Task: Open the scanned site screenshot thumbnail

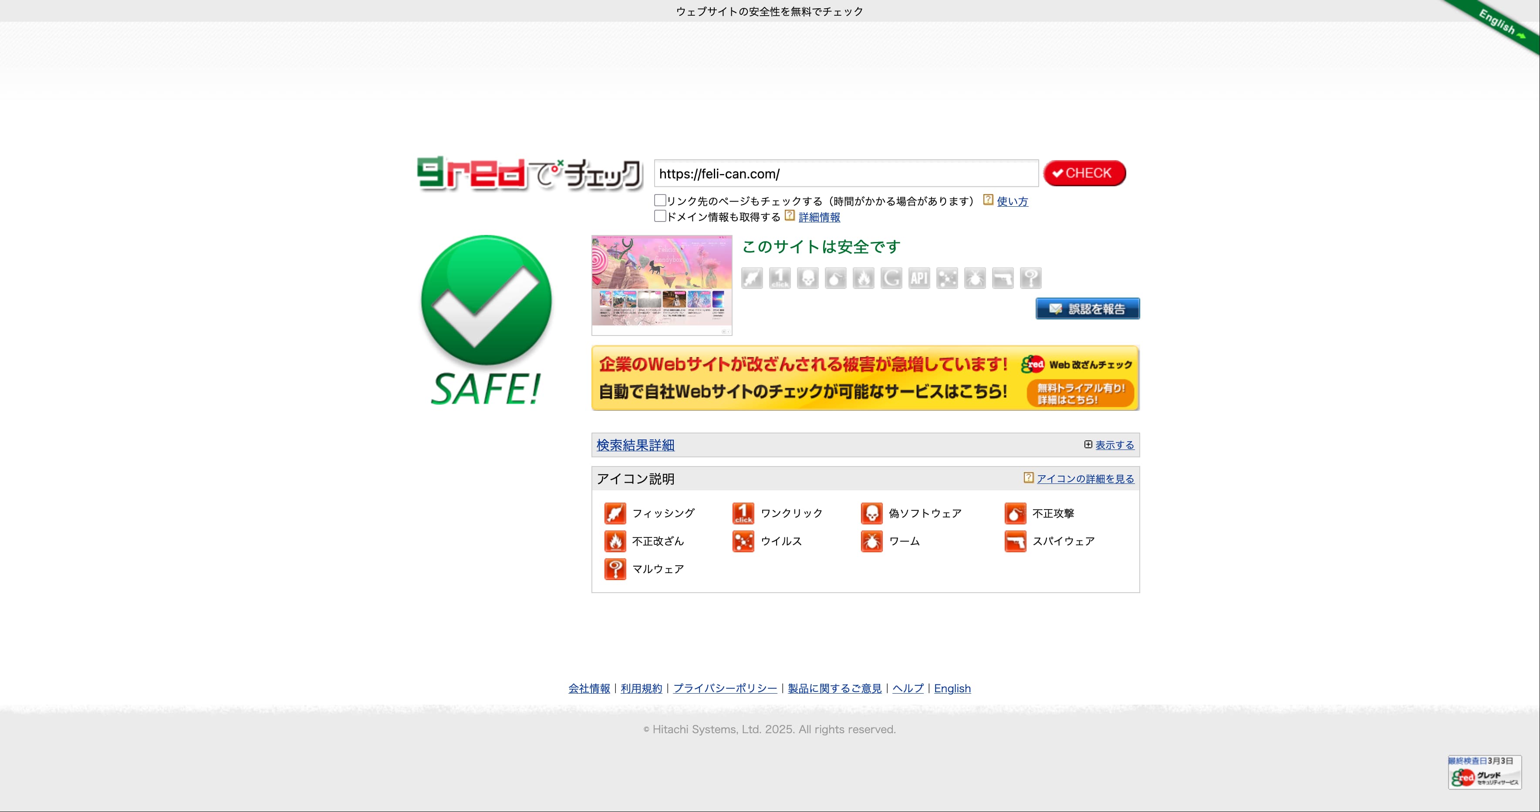Action: [x=662, y=285]
